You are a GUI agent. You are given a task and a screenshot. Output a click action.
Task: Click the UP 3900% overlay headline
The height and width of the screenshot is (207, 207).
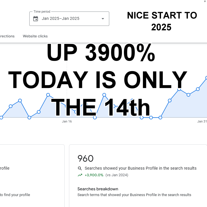click(101, 53)
